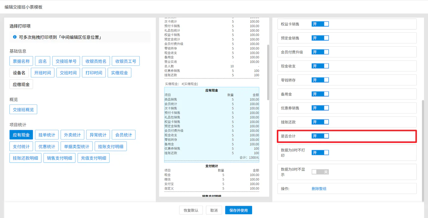Turn off the 权益卡销售 switch
Image resolution: width=428 pixels, height=218 pixels.
320,24
